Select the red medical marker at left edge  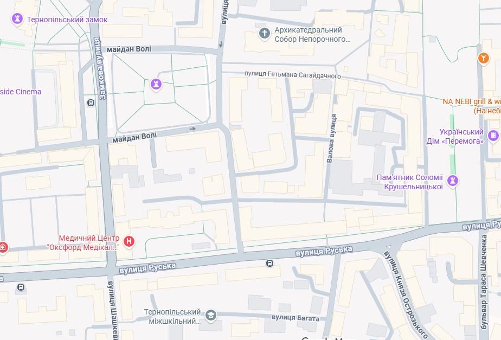click(x=3, y=248)
